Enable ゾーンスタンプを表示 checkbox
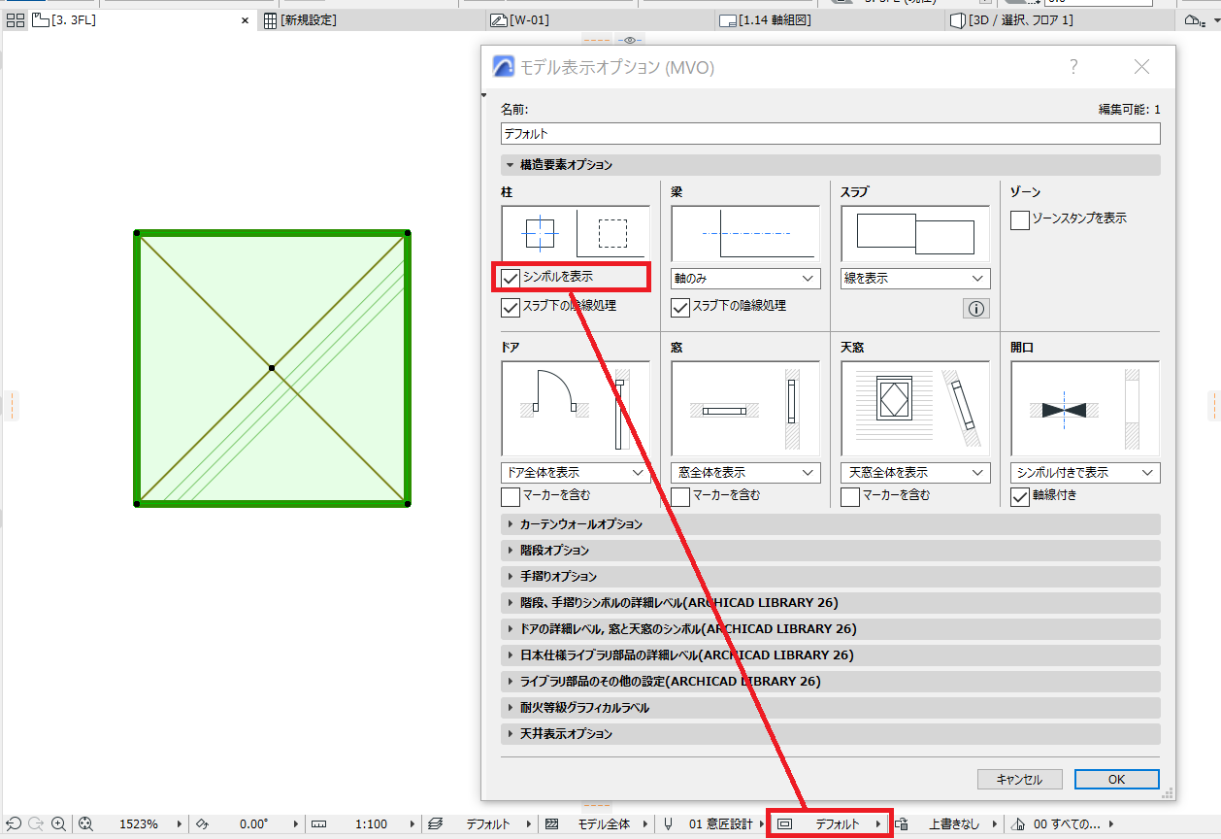Viewport: 1221px width, 839px height. coord(1020,220)
